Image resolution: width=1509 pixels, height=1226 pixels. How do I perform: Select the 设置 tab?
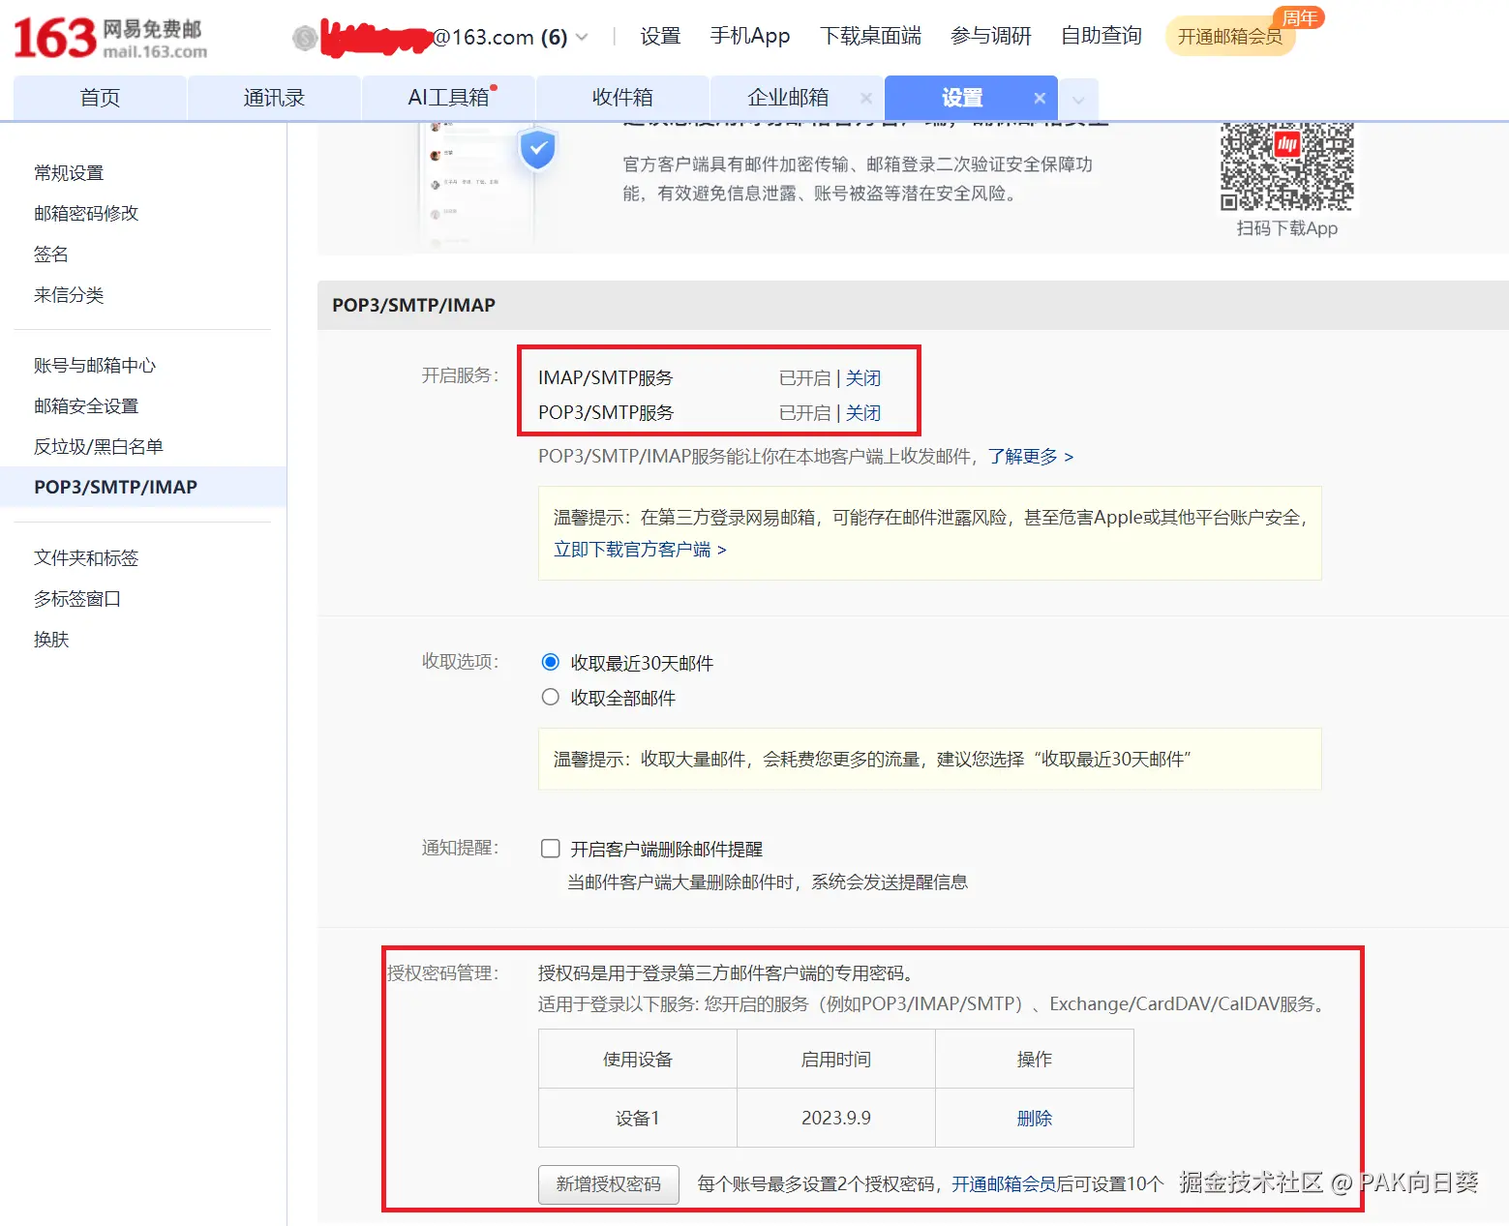962,98
